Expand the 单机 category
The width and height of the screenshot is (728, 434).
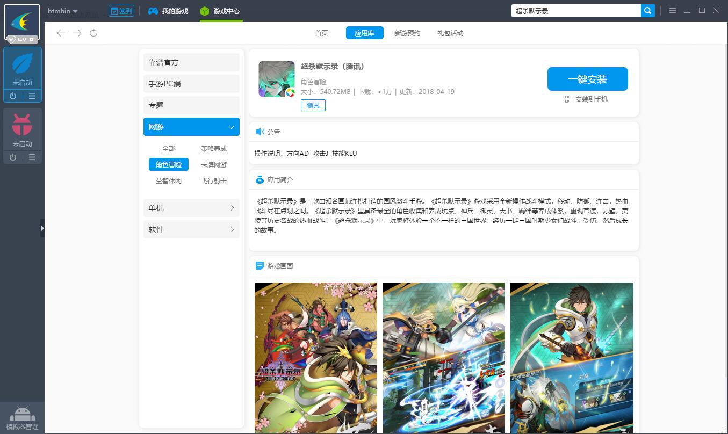click(x=191, y=208)
